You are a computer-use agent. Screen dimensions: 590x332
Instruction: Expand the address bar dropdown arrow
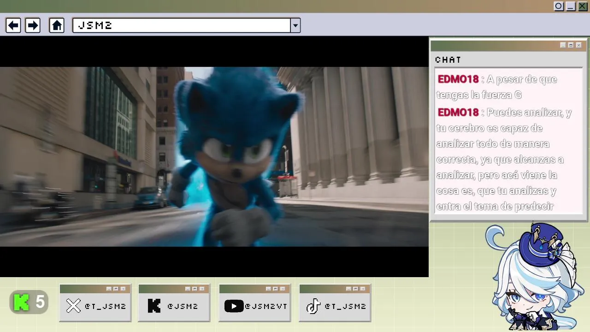click(x=295, y=25)
